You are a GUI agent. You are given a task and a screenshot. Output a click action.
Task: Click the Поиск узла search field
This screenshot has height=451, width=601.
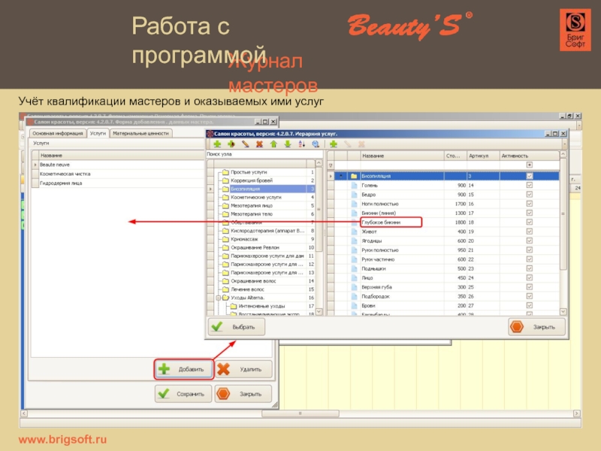click(264, 154)
